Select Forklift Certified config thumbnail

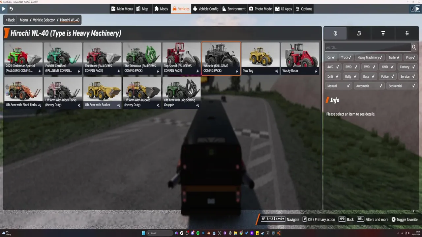(63, 58)
